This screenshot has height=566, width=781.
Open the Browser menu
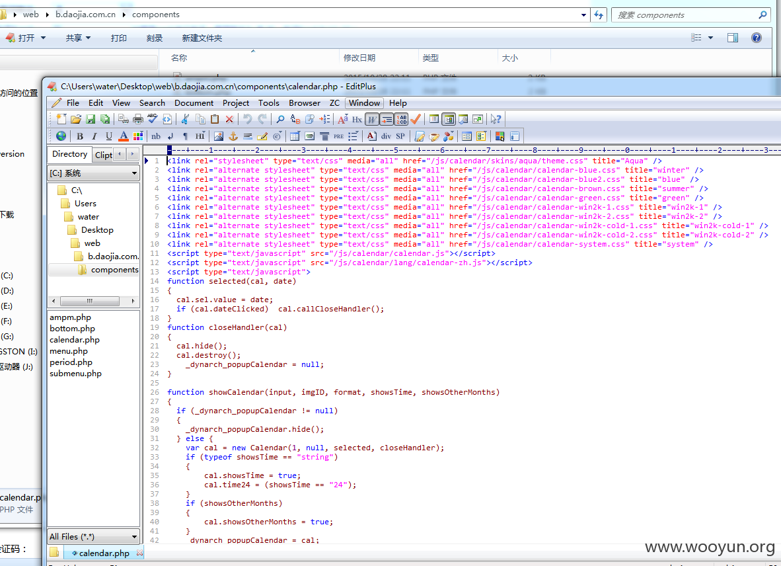(305, 102)
